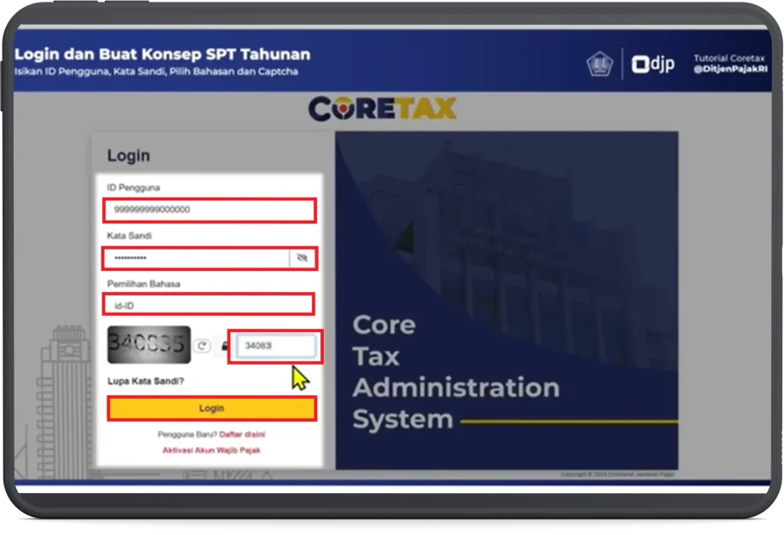The width and height of the screenshot is (784, 535).
Task: Refresh the captcha image
Action: point(202,346)
